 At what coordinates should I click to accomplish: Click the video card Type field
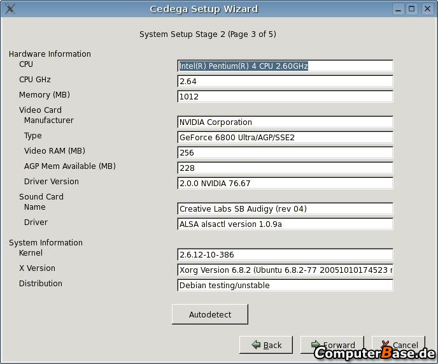pos(285,137)
